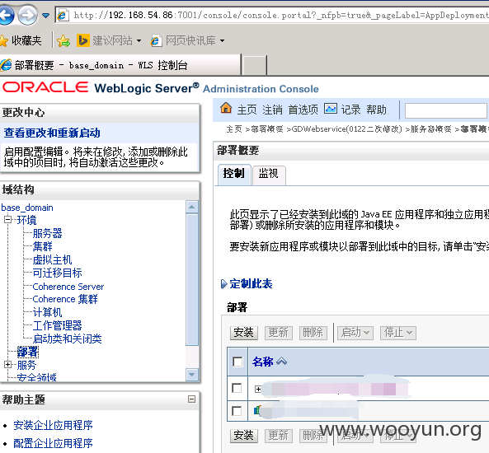Switch to the 控制 tab
The height and width of the screenshot is (453, 489).
coord(234,174)
